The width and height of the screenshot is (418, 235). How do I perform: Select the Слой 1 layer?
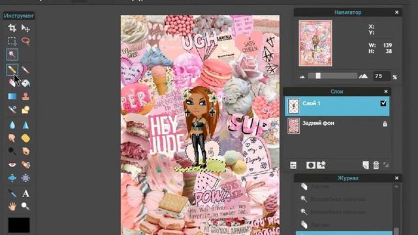337,106
